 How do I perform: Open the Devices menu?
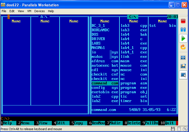[x=40, y=11]
